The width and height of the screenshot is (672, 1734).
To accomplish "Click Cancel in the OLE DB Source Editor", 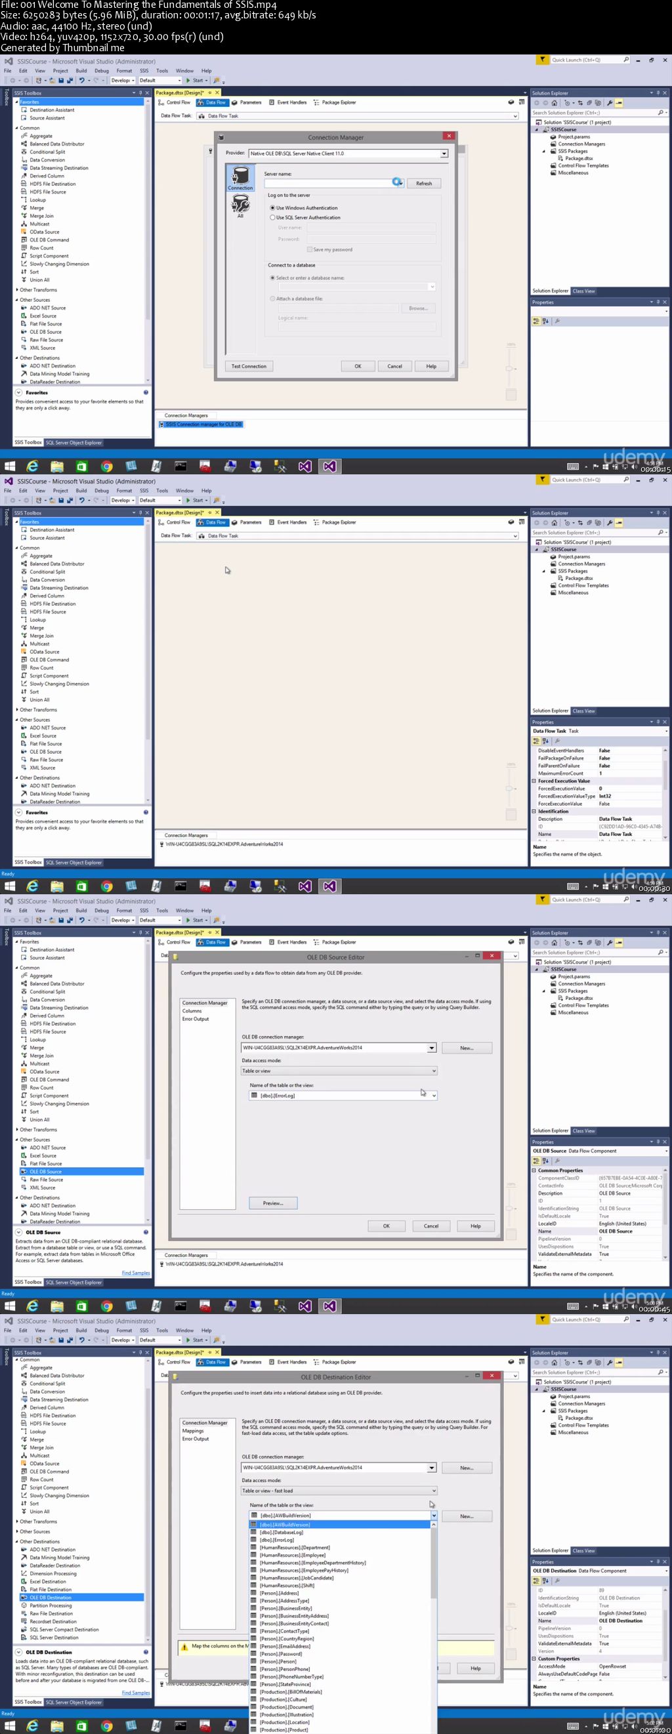I will 431,1226.
